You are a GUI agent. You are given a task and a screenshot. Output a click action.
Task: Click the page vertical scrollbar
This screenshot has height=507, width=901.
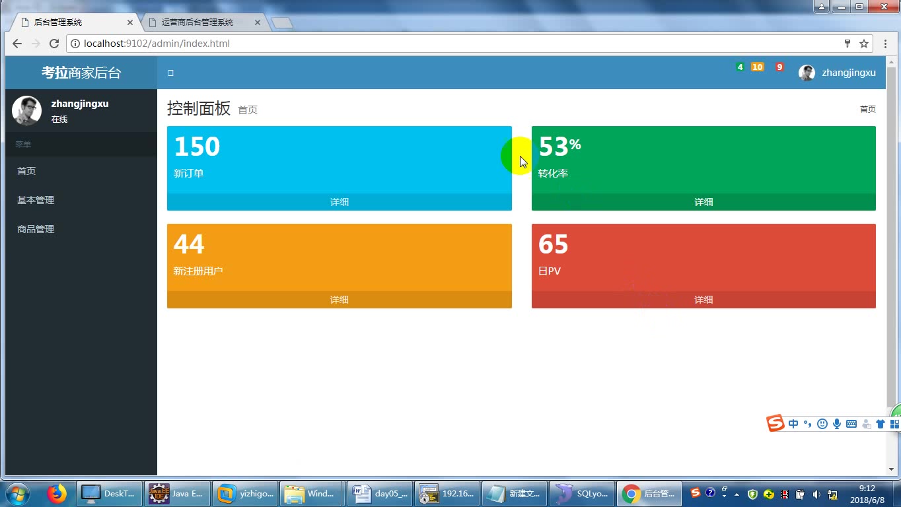(x=891, y=238)
